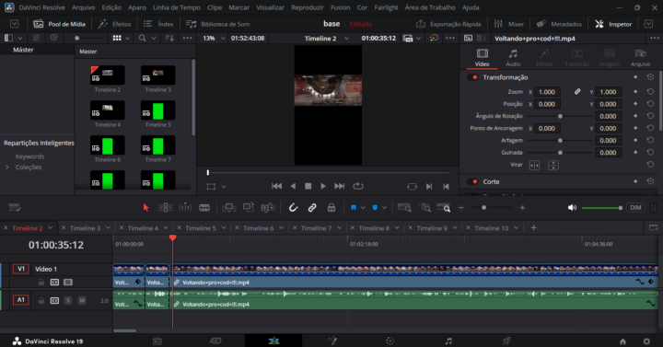
Task: Open the Timeline 2 viewer name dropdown
Action: click(x=346, y=39)
